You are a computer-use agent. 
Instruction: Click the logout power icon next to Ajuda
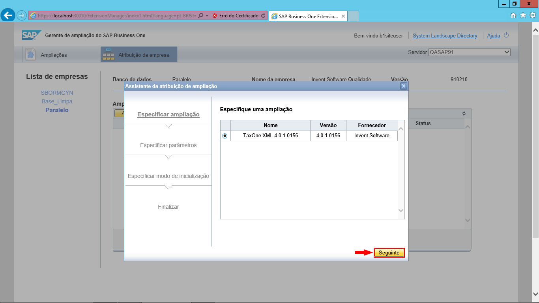point(506,35)
